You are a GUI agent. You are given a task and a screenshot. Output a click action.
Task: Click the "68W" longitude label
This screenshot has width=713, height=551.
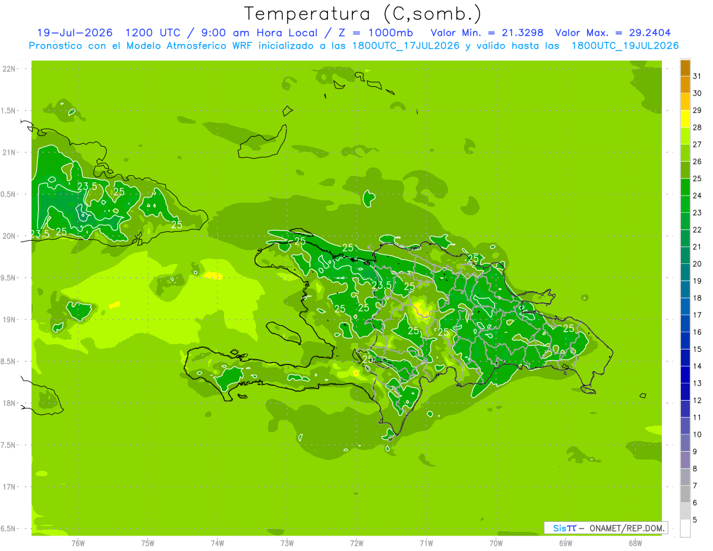click(x=635, y=543)
